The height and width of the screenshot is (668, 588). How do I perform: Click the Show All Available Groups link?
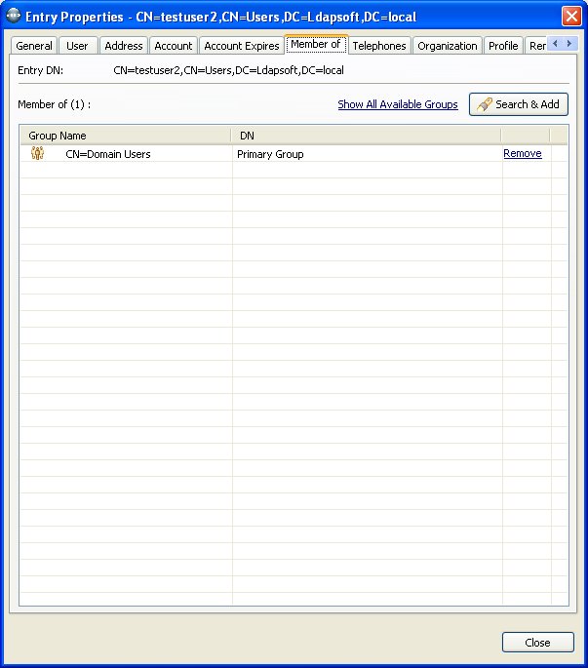coord(398,104)
